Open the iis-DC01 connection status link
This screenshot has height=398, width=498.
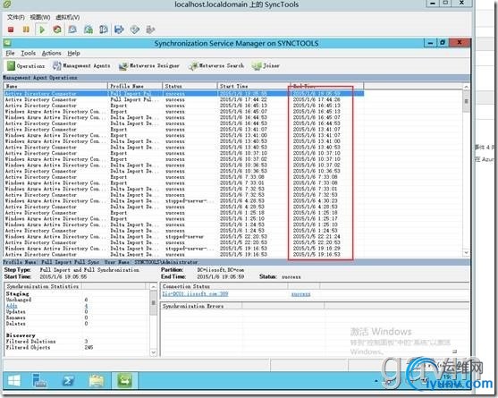pos(195,294)
